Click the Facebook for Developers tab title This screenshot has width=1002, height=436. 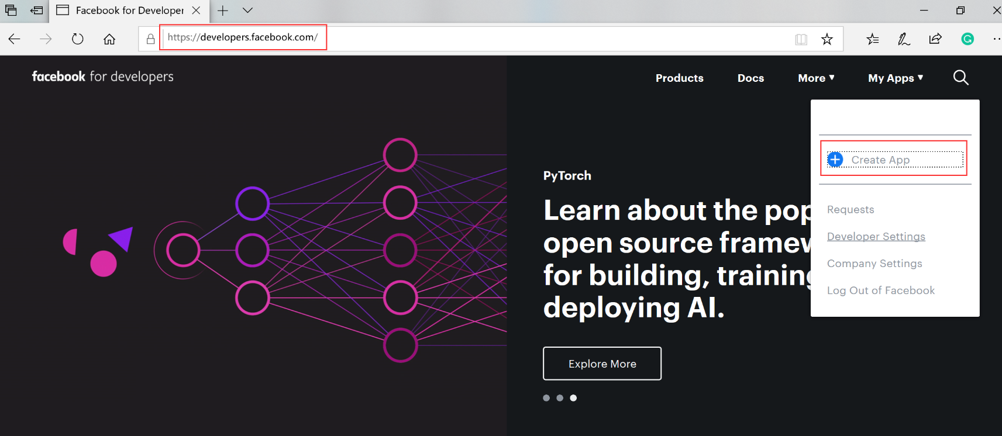[130, 11]
